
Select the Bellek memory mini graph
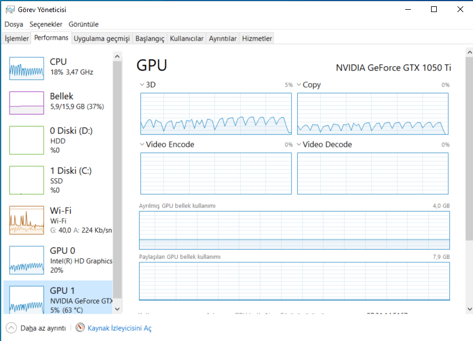click(26, 103)
